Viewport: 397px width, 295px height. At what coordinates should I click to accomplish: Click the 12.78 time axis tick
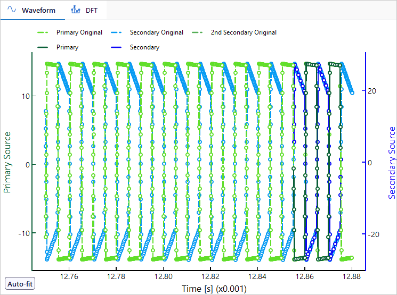(116, 276)
